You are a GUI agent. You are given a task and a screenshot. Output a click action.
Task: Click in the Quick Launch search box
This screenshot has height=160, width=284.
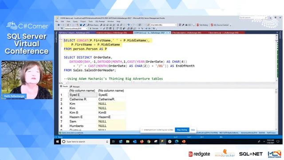point(253,18)
